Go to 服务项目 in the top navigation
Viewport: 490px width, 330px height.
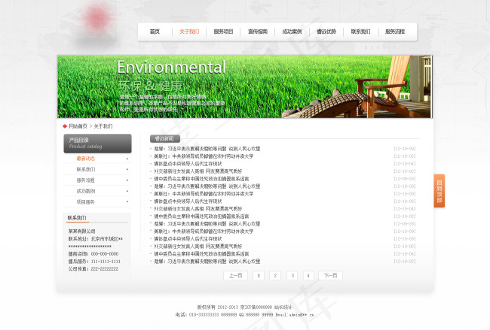(x=223, y=32)
